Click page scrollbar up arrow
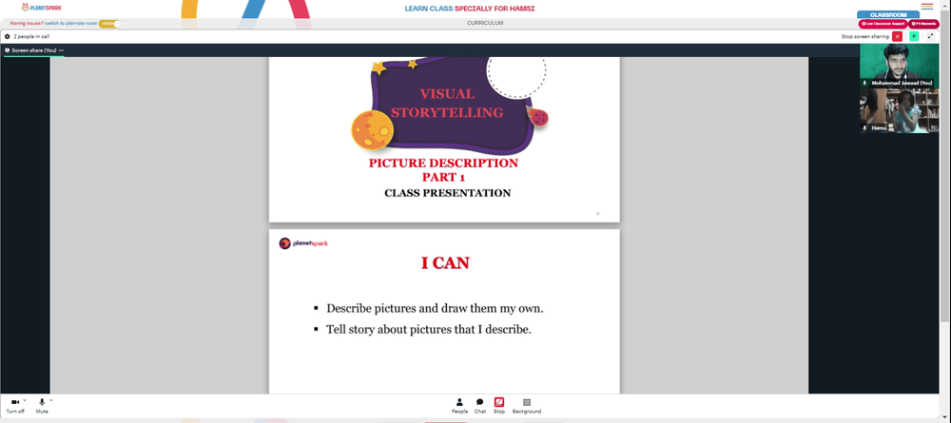The height and width of the screenshot is (423, 951). (x=946, y=4)
